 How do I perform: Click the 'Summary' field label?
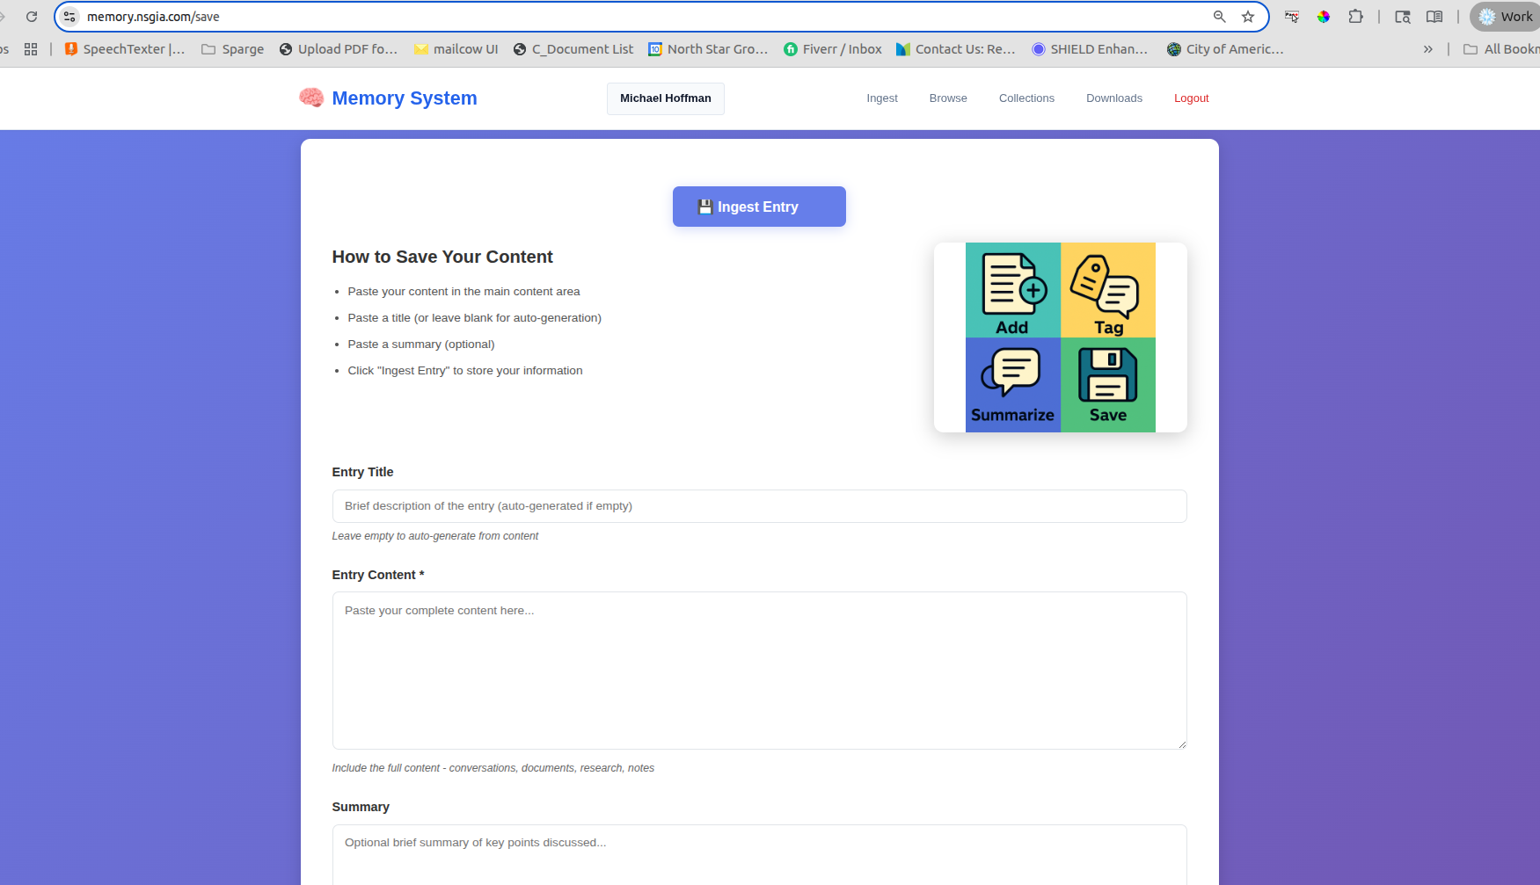(361, 807)
